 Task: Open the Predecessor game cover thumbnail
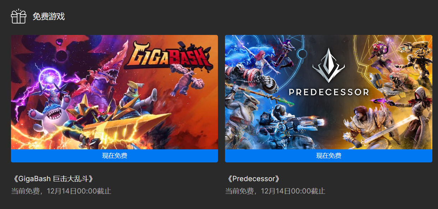point(328,92)
